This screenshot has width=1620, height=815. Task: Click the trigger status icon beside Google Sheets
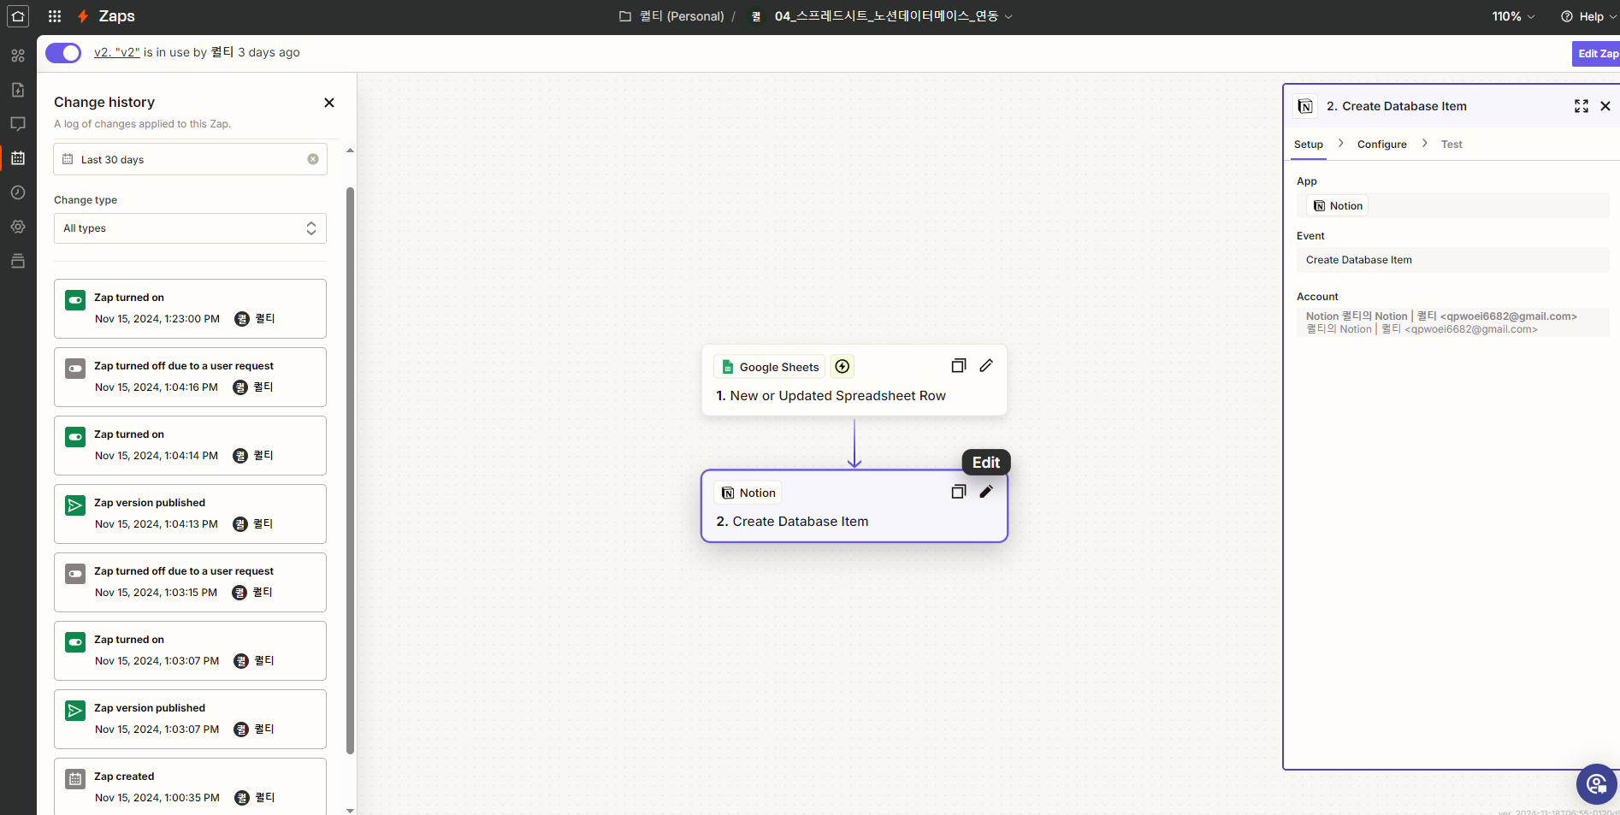pyautogui.click(x=843, y=367)
